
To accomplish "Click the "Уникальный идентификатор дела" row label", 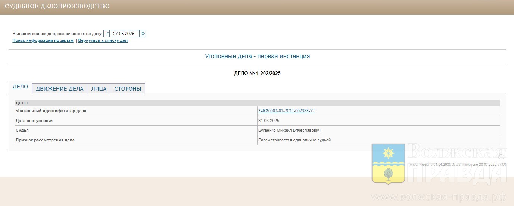I will (51, 111).
